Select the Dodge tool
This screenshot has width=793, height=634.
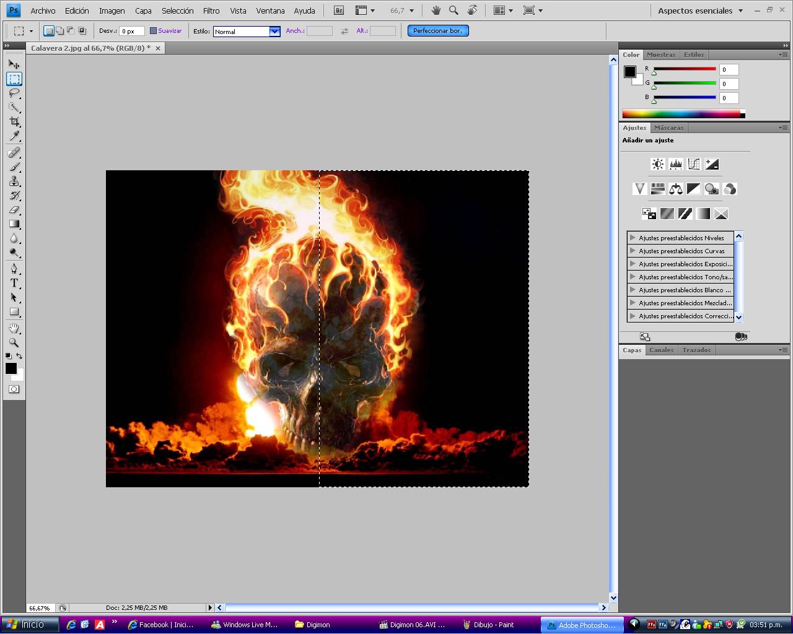coord(14,252)
